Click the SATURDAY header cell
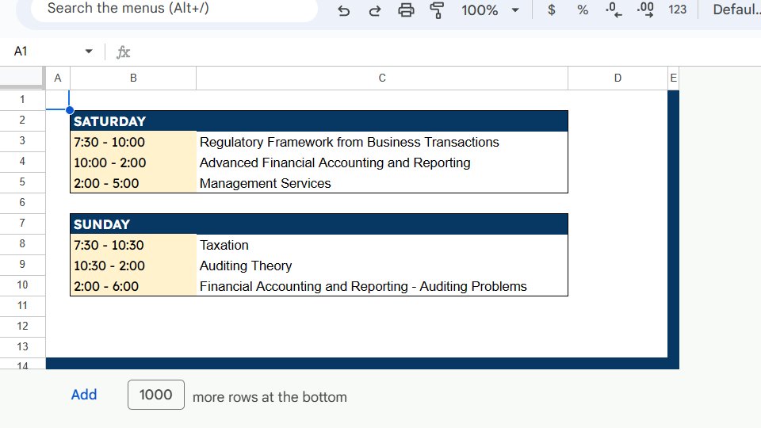Image resolution: width=761 pixels, height=428 pixels. tap(319, 120)
